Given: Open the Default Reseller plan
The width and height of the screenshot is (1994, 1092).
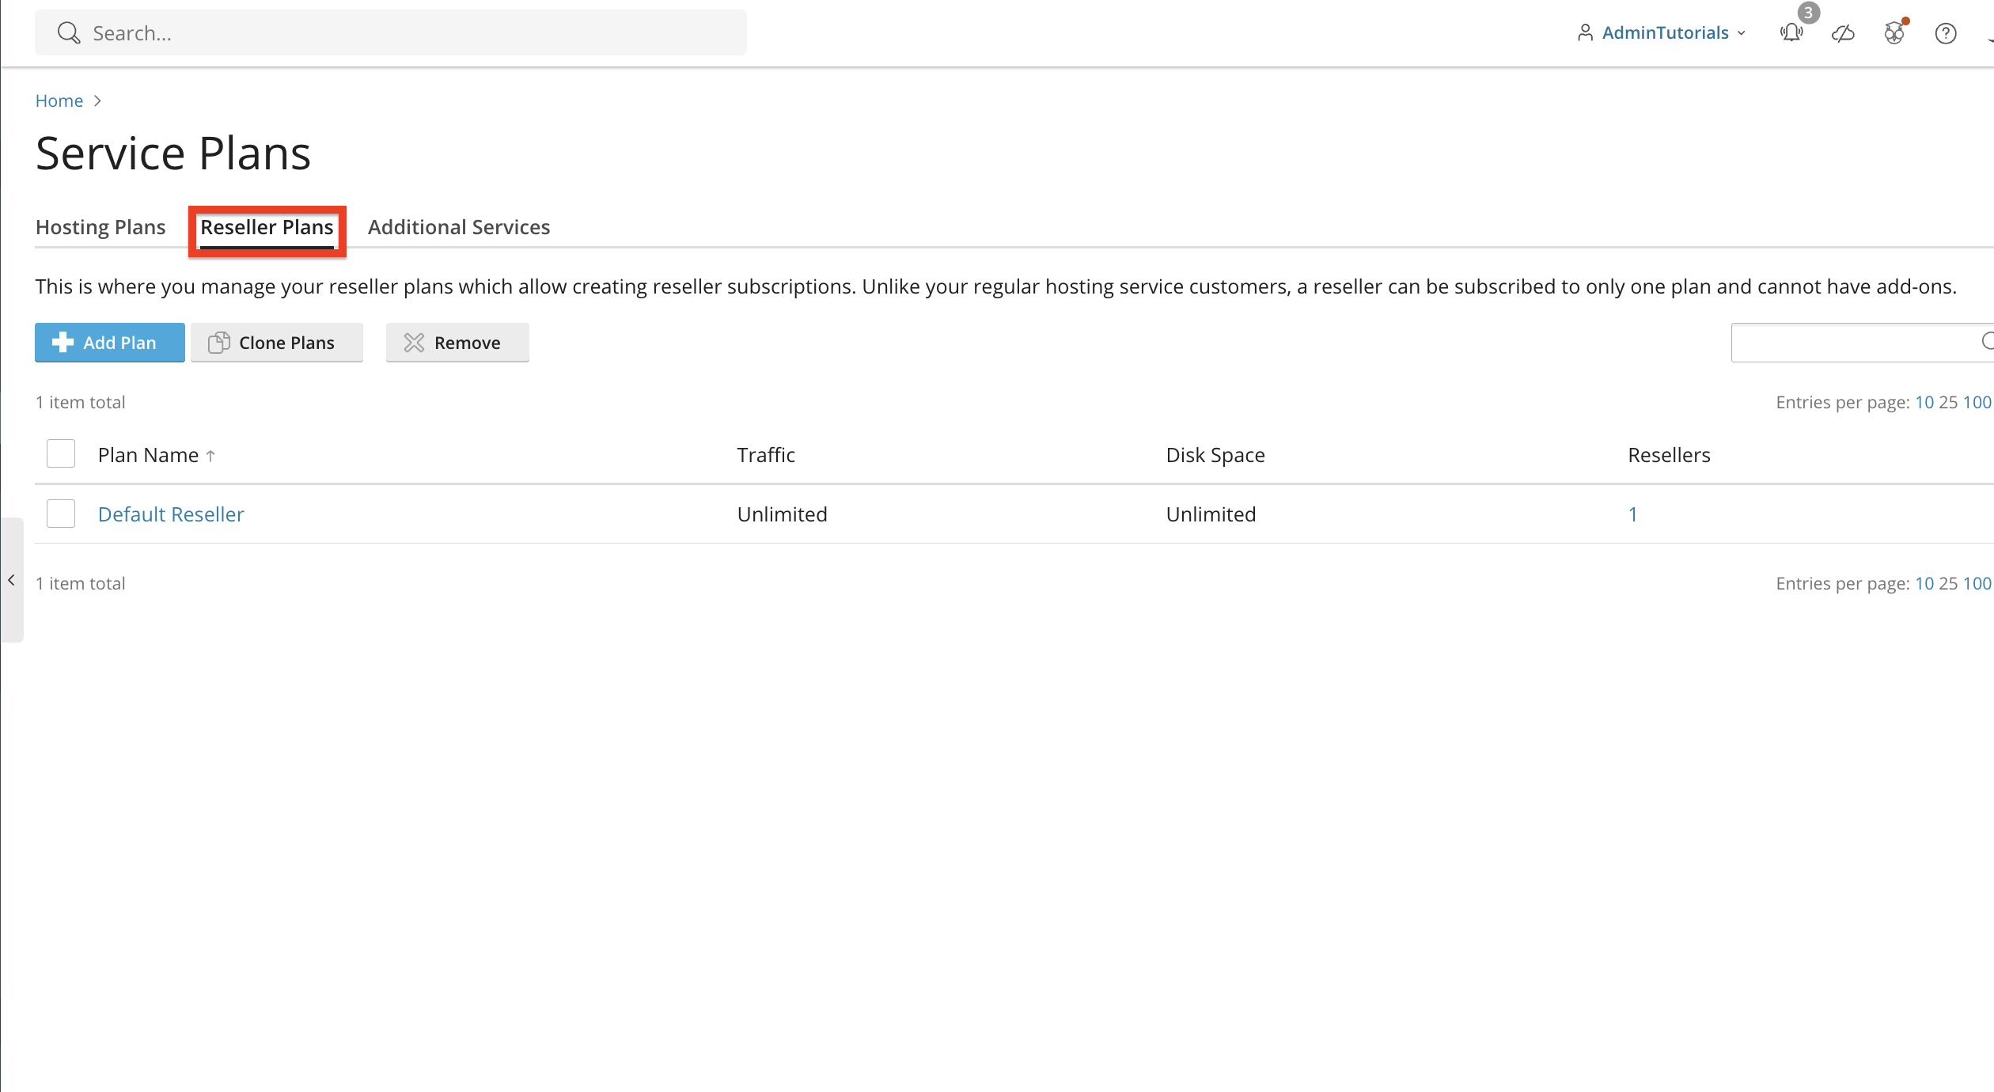Looking at the screenshot, I should coord(171,514).
